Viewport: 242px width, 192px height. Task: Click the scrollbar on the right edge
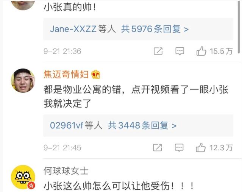point(239,27)
